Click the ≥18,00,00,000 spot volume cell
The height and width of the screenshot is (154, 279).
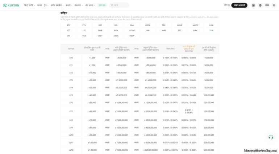click(121, 112)
